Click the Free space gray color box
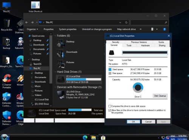Viewport: 189px width, 140px height. [110, 73]
